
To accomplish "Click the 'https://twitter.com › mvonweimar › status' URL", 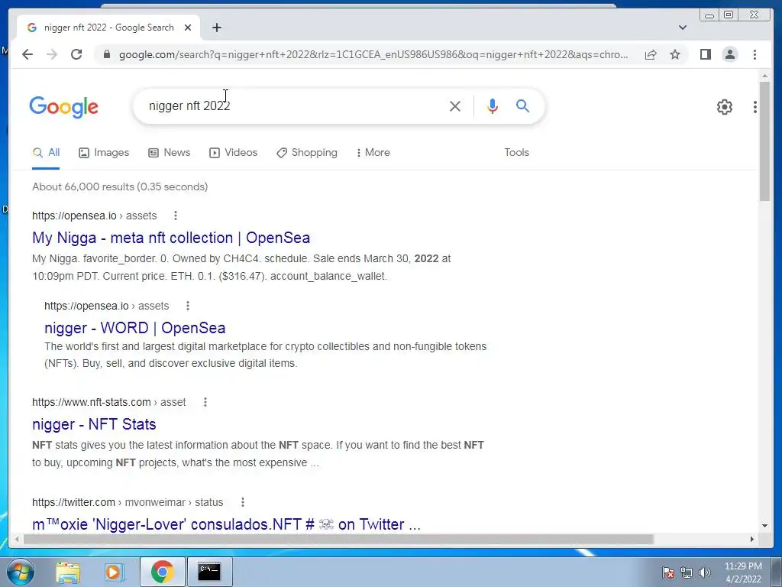I will [x=128, y=502].
